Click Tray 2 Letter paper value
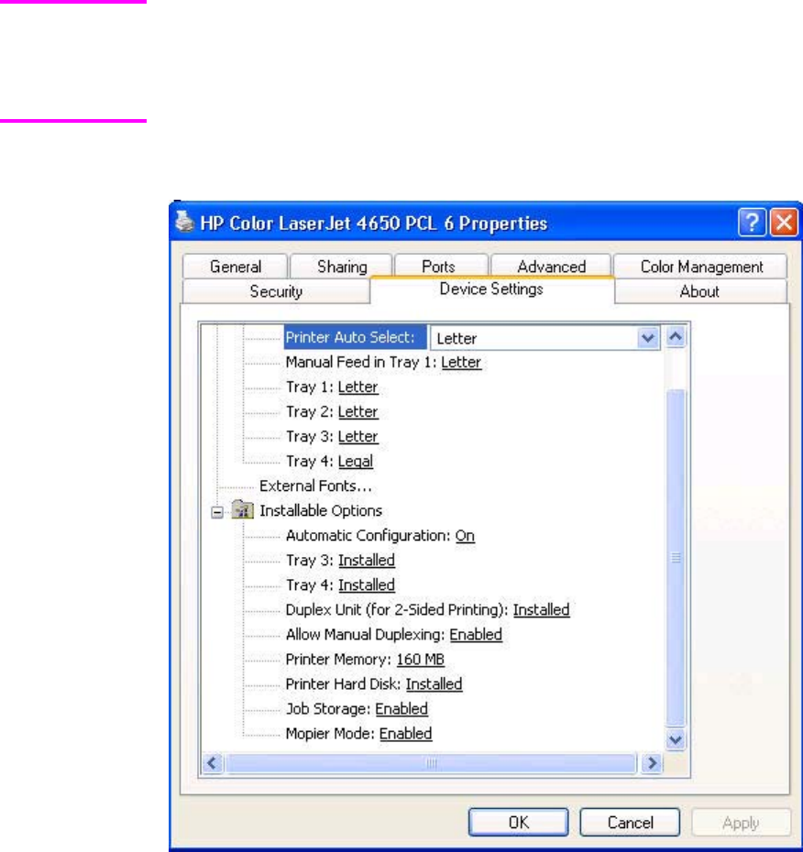 357,412
